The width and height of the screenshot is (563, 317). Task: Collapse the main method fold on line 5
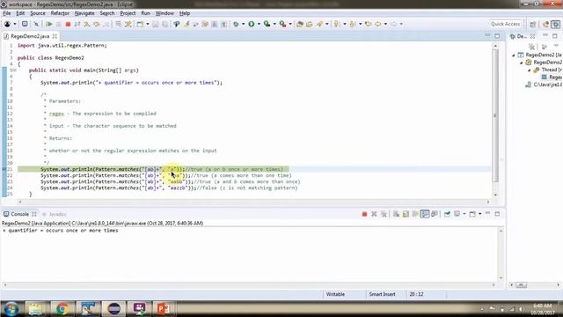[x=14, y=70]
